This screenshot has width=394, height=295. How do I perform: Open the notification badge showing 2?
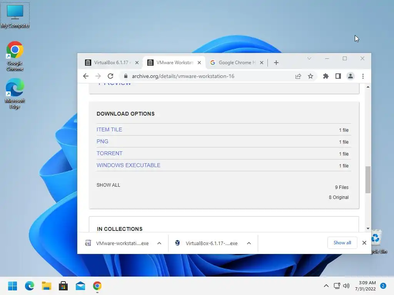383,286
